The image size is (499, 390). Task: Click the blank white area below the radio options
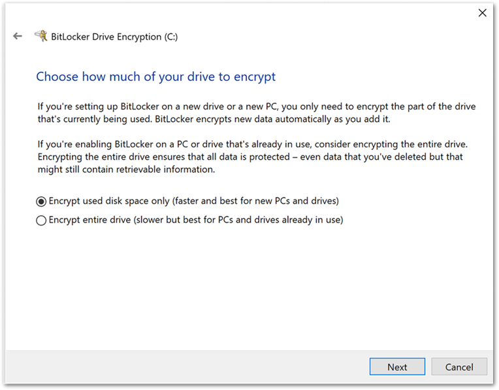[248, 286]
